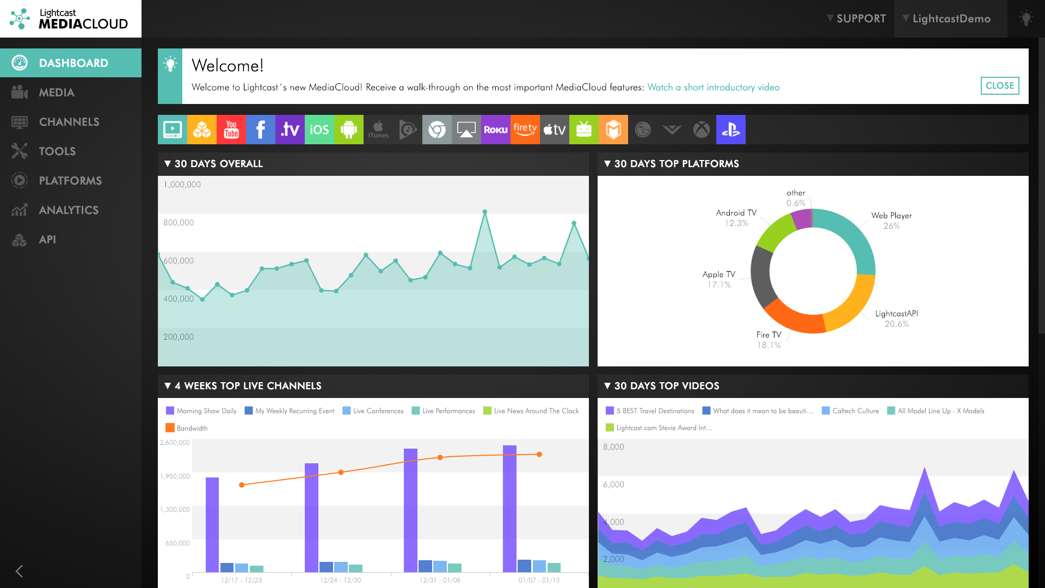Image resolution: width=1045 pixels, height=588 pixels.
Task: Collapse sidebar with the bottom-left arrow
Action: [19, 571]
